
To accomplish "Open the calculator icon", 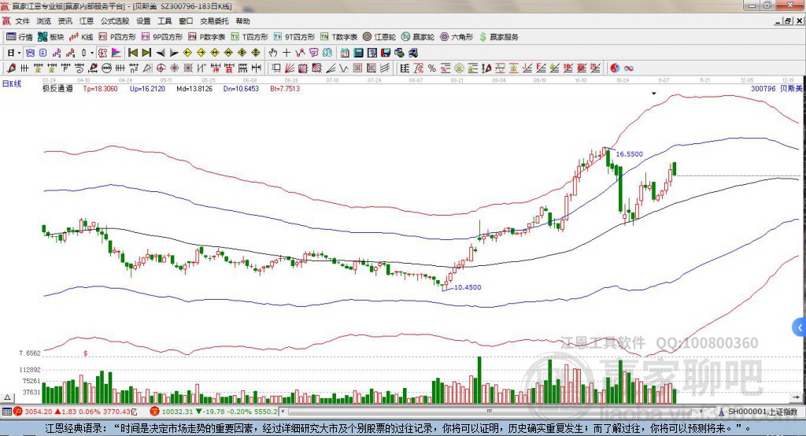I will [358, 53].
